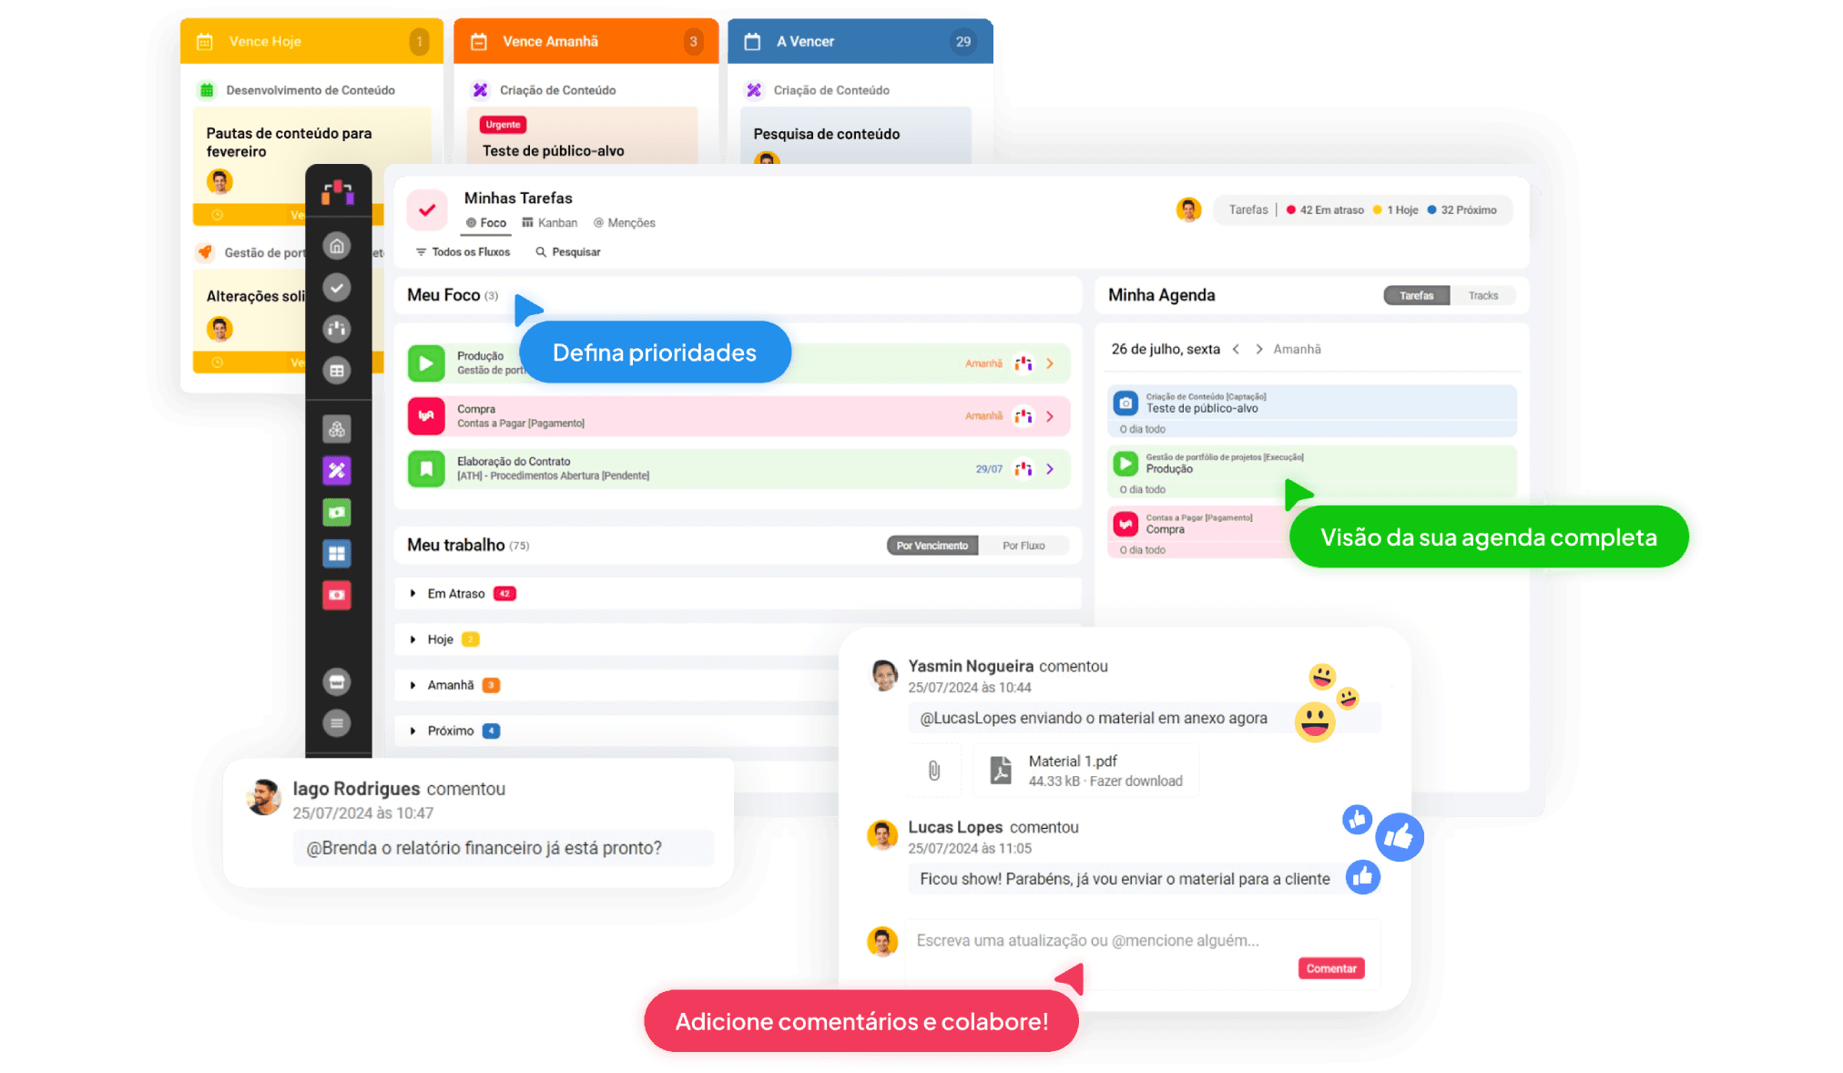Expand the Próximo task group
The width and height of the screenshot is (1843, 1073).
point(415,728)
